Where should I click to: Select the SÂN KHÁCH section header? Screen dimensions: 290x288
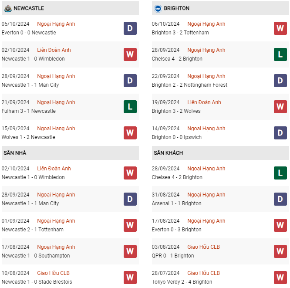[220, 153]
